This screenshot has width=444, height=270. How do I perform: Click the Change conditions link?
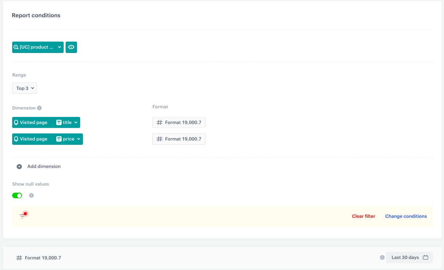[x=406, y=216]
